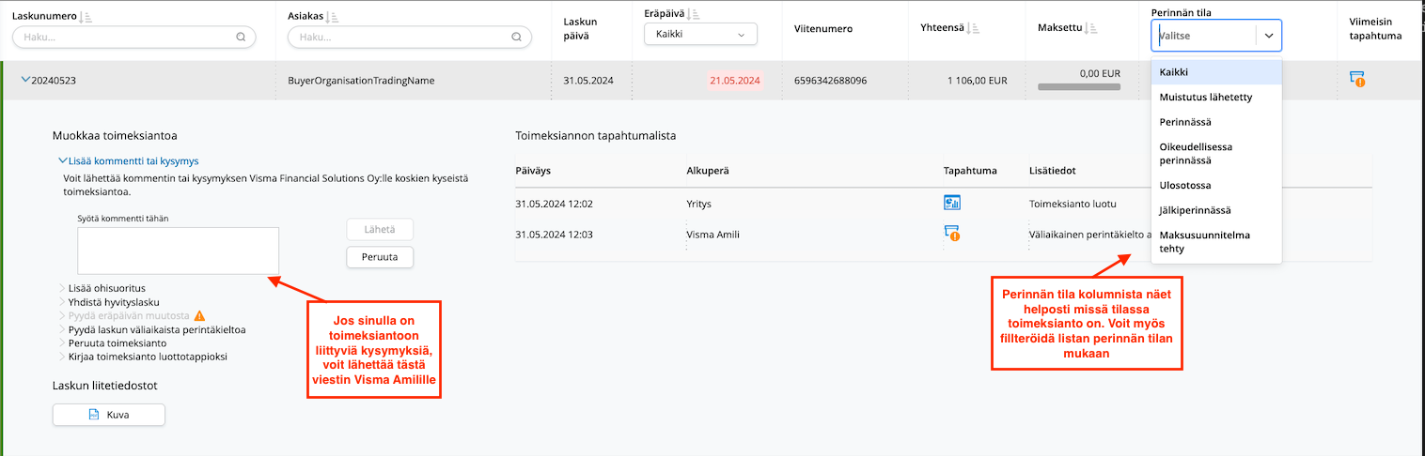Focus the comment text box
The image size is (1425, 456).
tap(178, 251)
